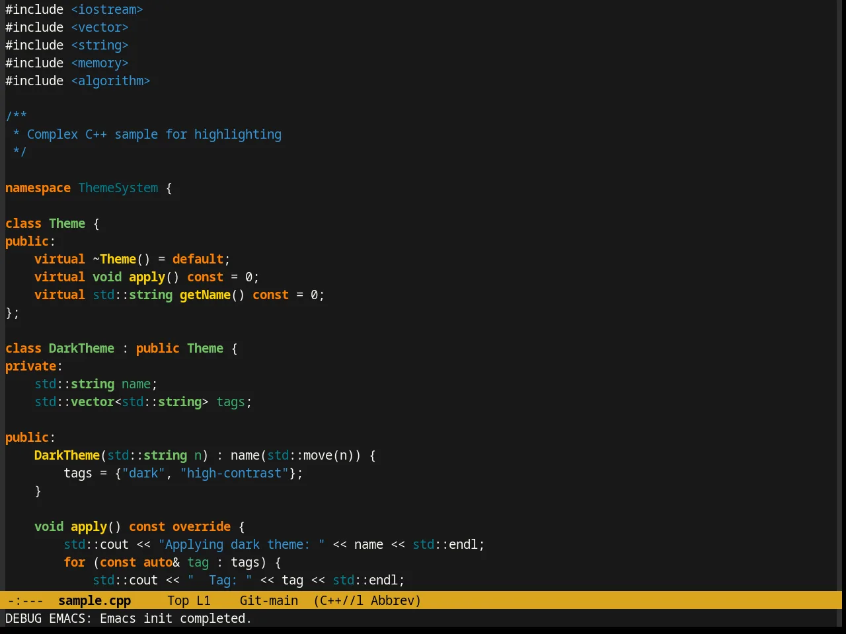
Task: Click the string literal "high-contrast"
Action: pyautogui.click(x=234, y=473)
